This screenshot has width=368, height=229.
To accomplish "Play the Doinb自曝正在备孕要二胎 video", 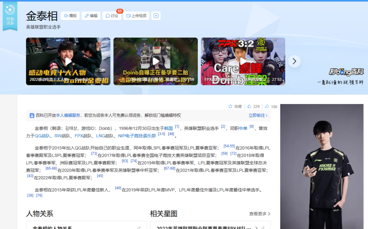I will (156, 61).
